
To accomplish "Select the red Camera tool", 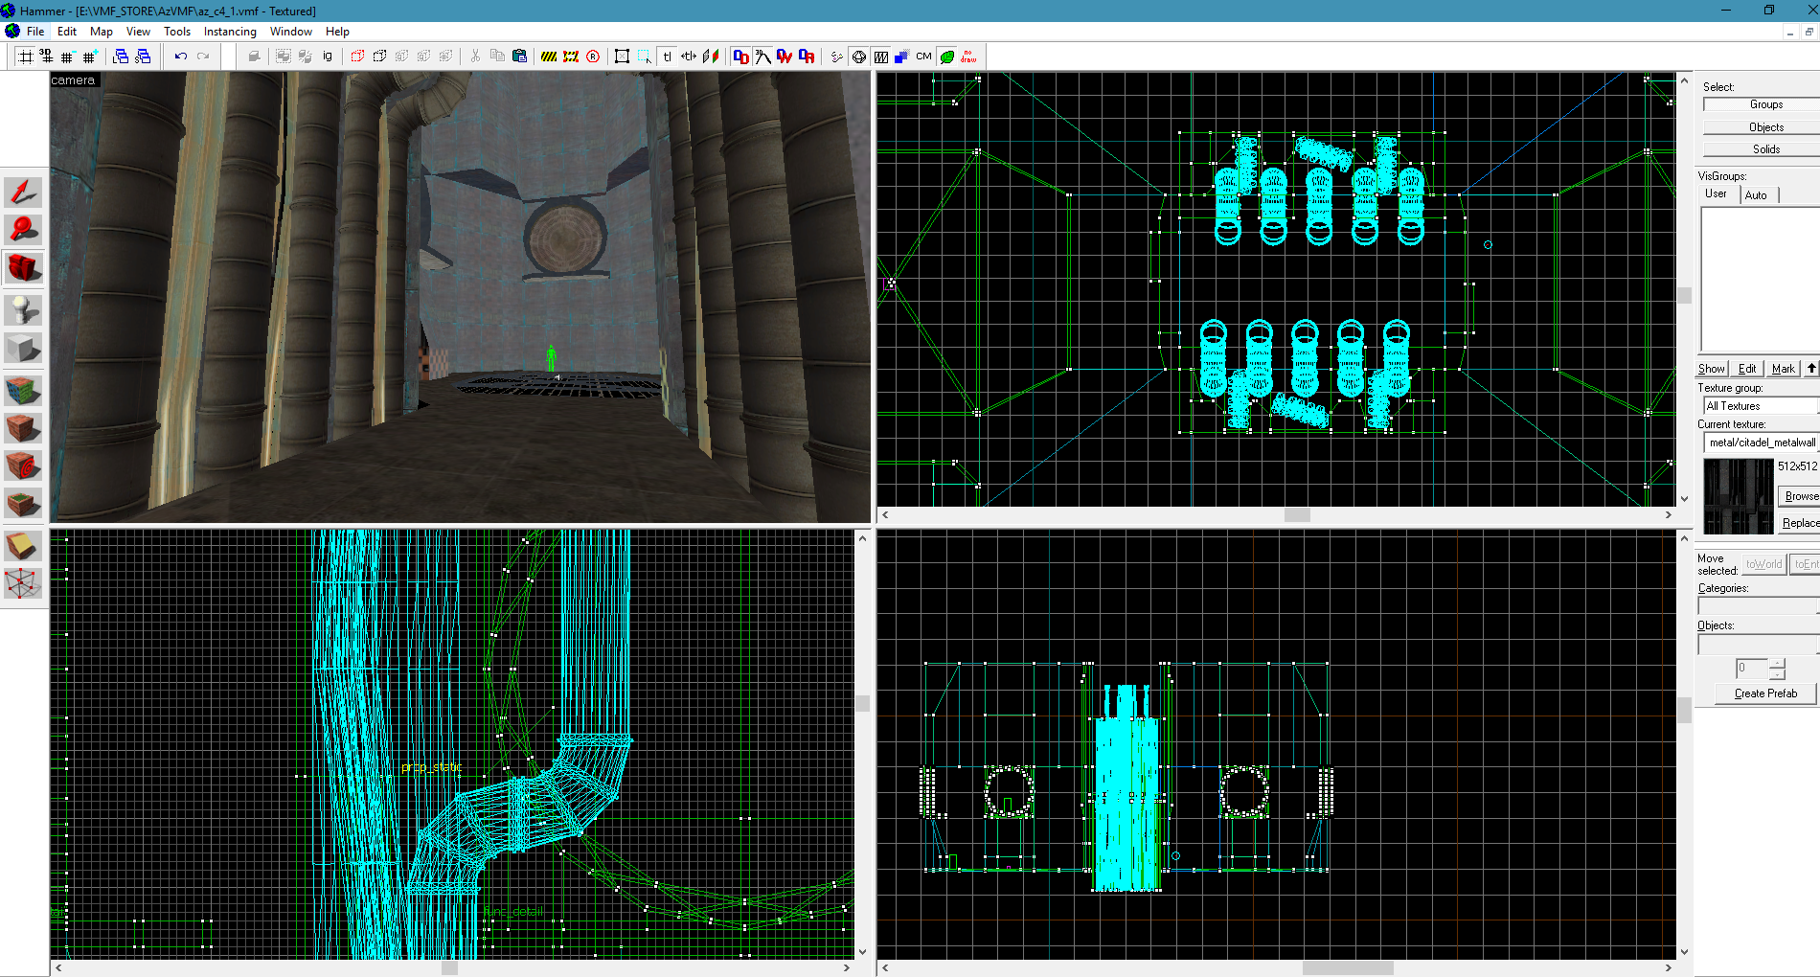I will (23, 267).
